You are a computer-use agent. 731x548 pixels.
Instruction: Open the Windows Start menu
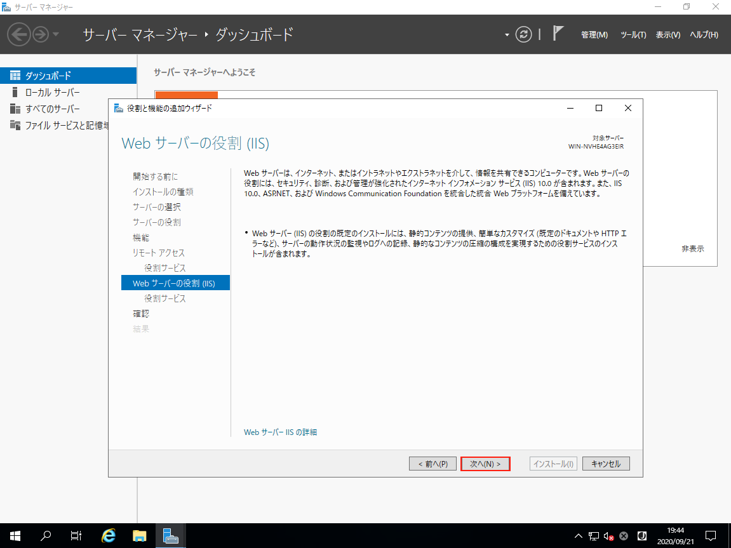click(x=15, y=536)
